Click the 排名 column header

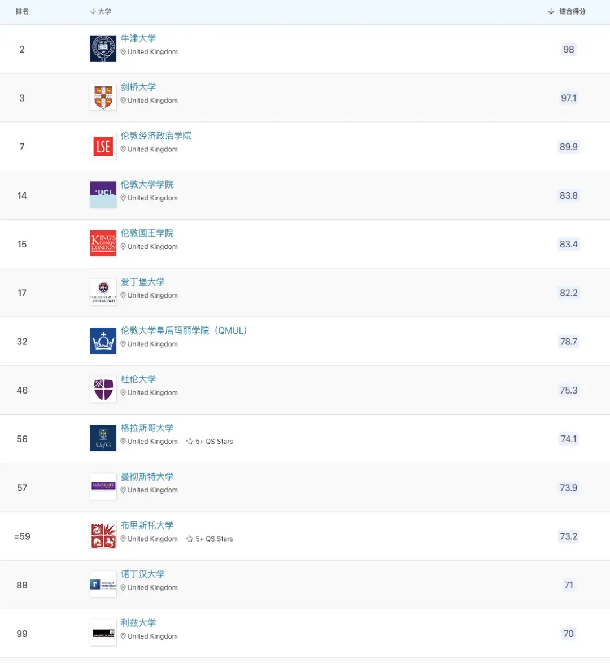pyautogui.click(x=22, y=11)
